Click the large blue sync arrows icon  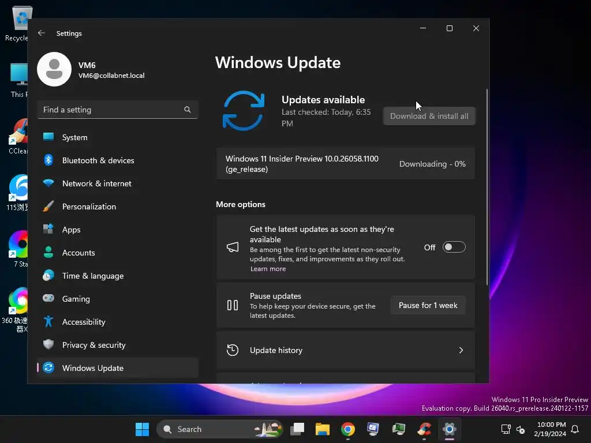(x=244, y=111)
